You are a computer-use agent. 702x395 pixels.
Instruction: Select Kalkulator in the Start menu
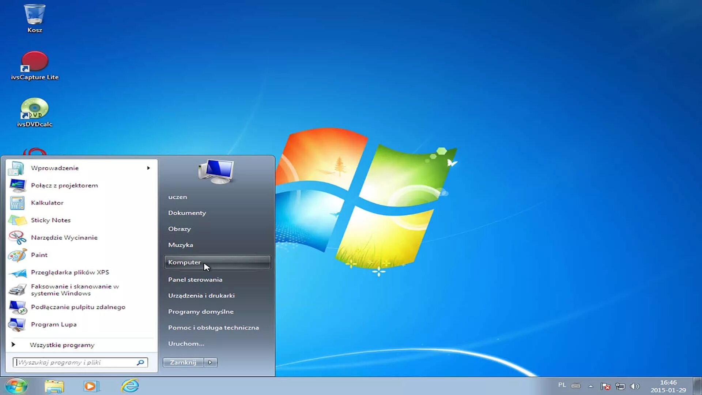(47, 203)
